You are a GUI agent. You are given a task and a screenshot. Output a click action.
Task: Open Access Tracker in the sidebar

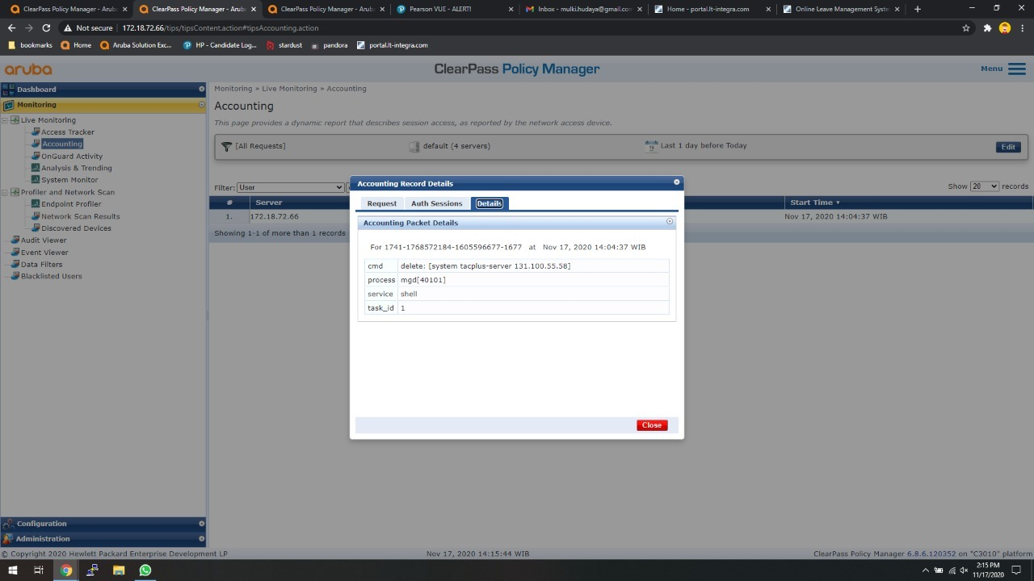click(x=68, y=132)
